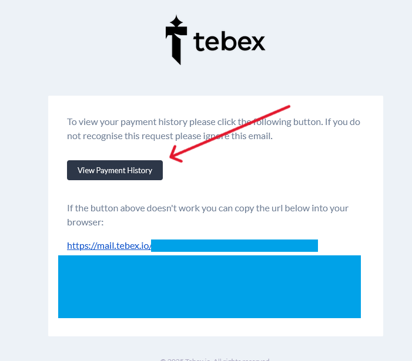Click the star sparkle atop the Tebex logo
The width and height of the screenshot is (412, 361).
click(x=175, y=23)
